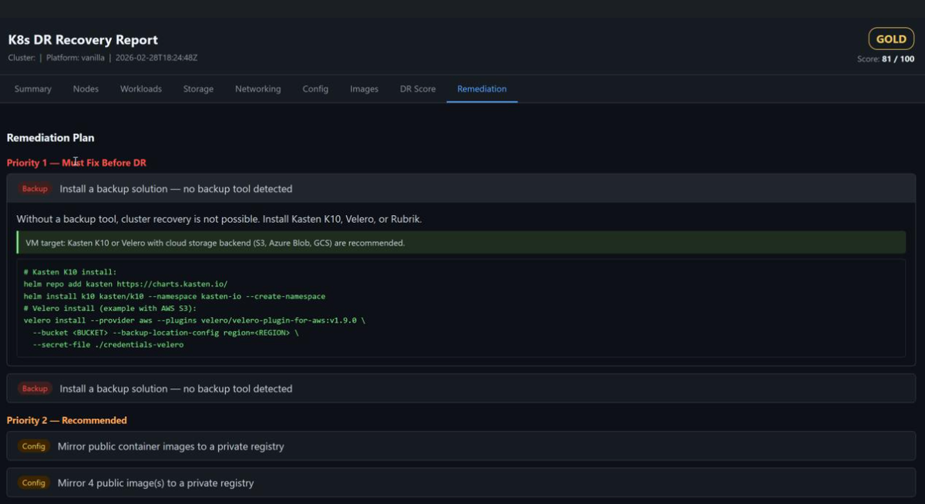Click the green VM target recommendation banner
Screen dimensions: 925x504
tap(462, 242)
